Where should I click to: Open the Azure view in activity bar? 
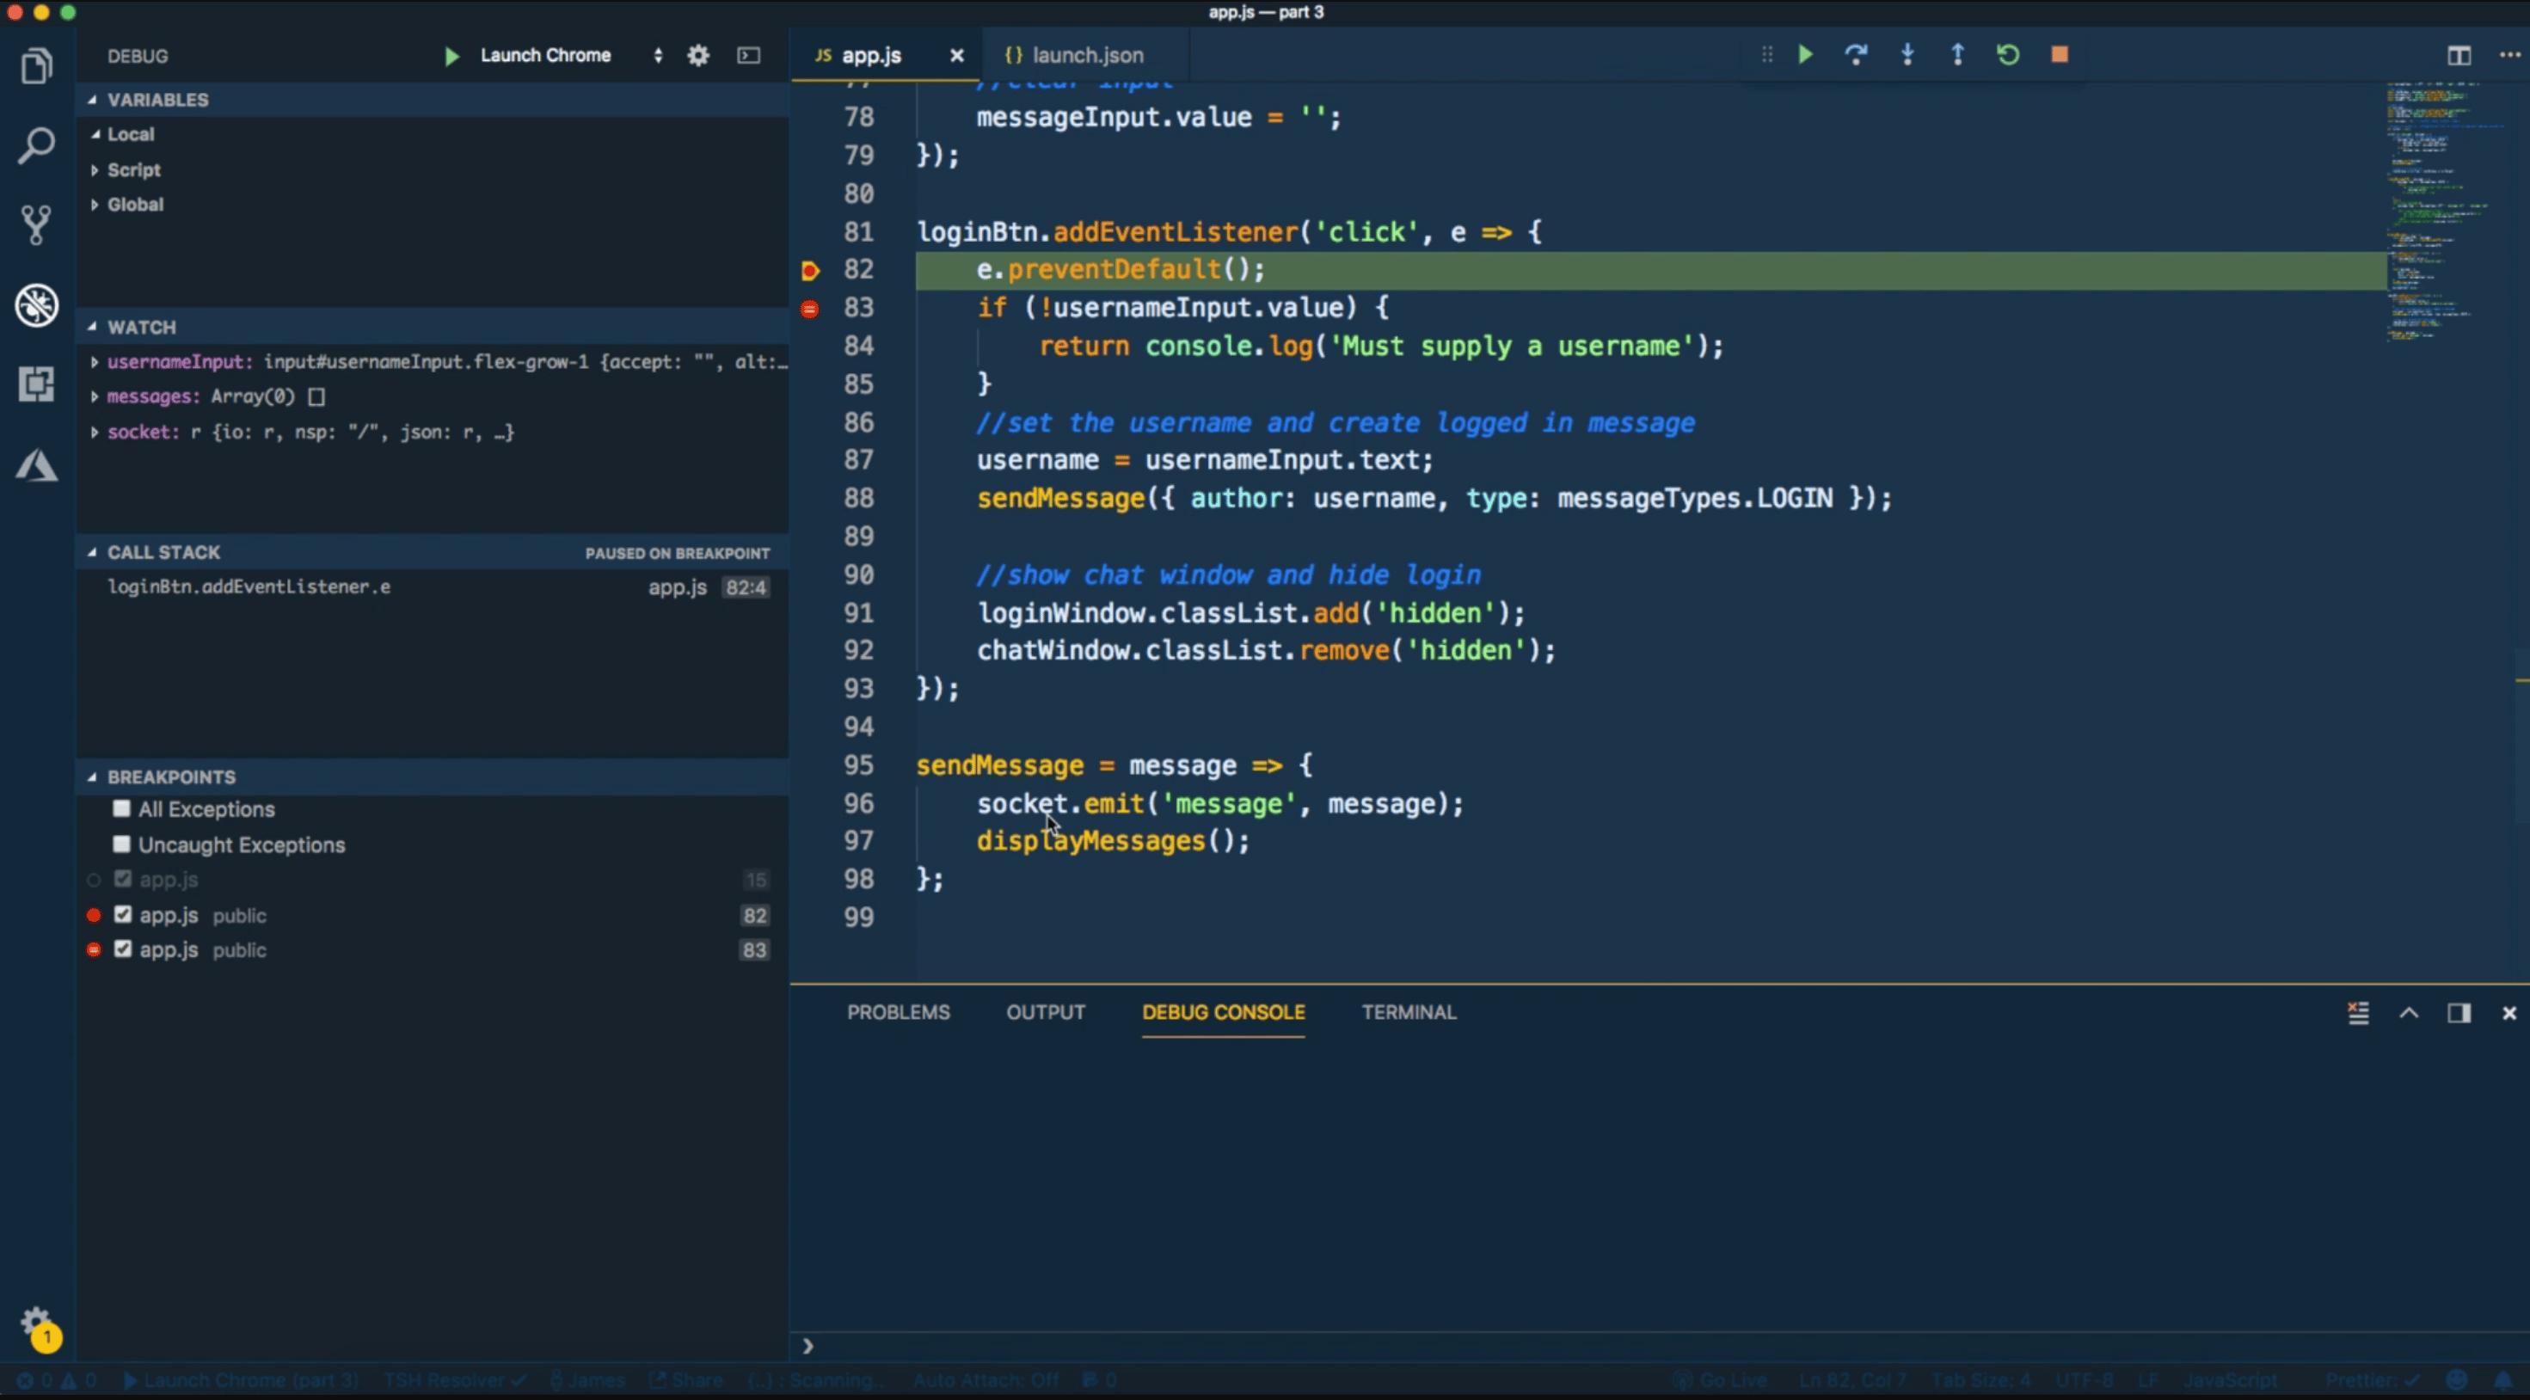(x=36, y=464)
